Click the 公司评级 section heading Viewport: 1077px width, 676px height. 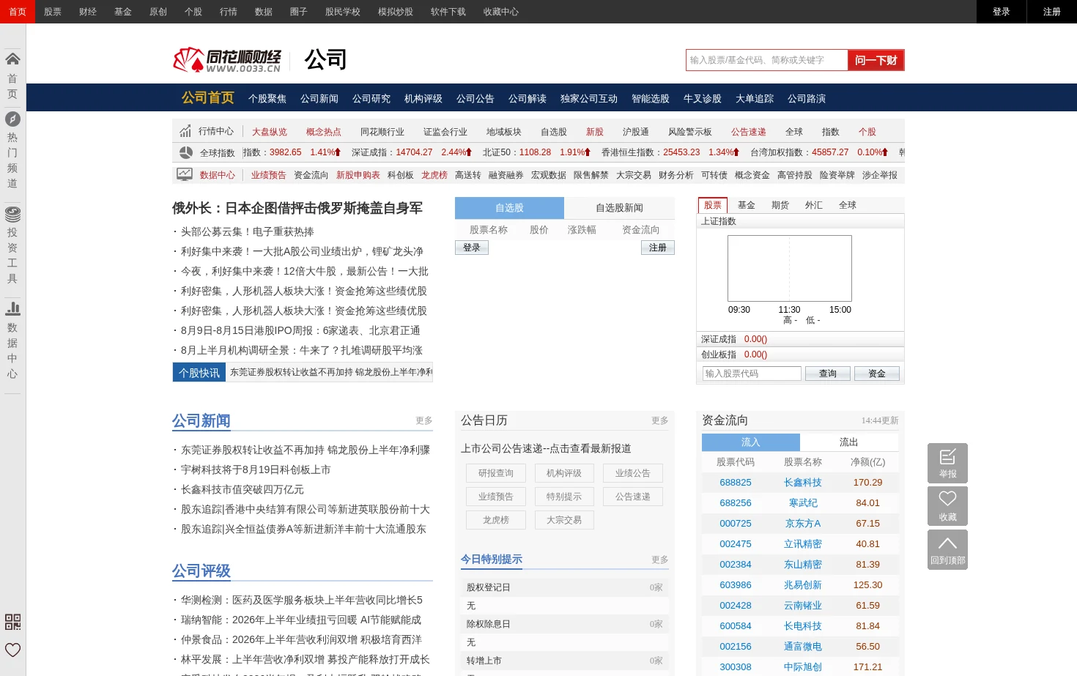[x=201, y=571]
